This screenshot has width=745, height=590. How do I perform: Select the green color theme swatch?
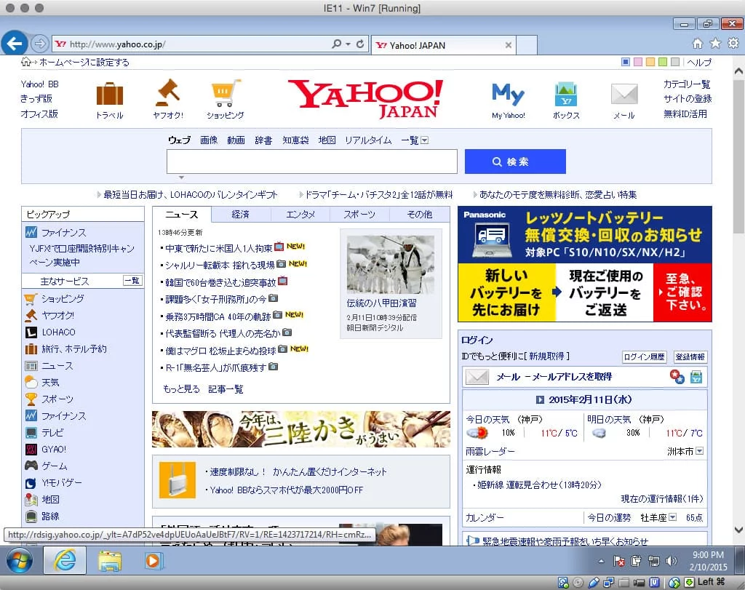pos(663,62)
